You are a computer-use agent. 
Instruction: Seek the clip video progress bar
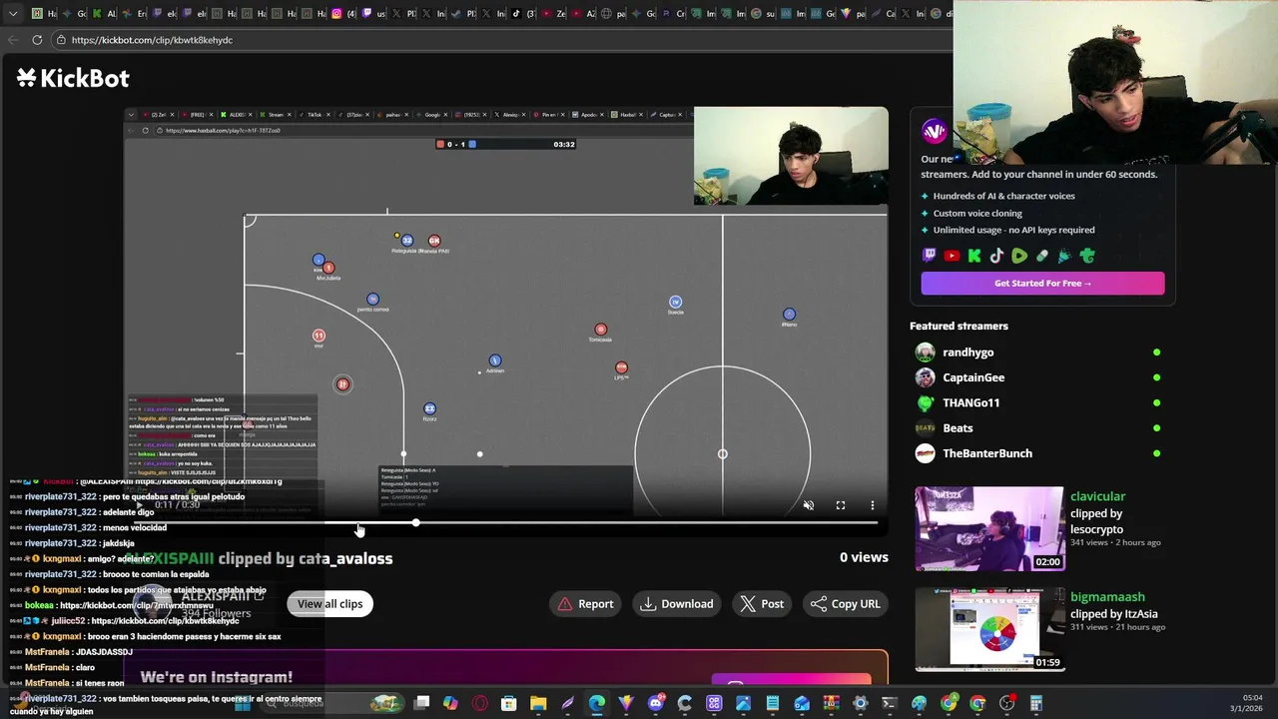pos(505,523)
